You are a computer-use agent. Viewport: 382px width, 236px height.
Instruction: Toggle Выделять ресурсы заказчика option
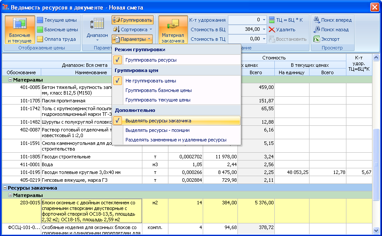point(177,121)
